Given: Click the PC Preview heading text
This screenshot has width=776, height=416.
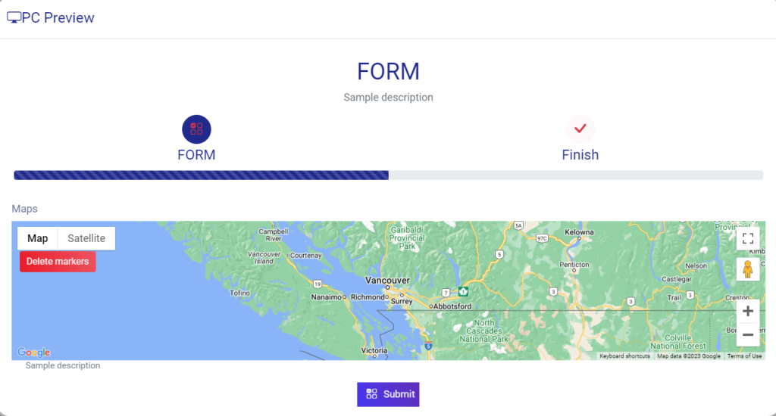Looking at the screenshot, I should [58, 18].
